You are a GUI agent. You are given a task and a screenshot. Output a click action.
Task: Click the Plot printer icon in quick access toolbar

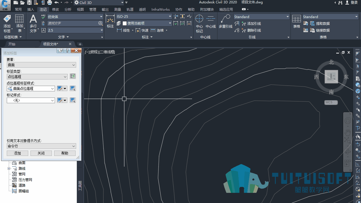point(50,3)
